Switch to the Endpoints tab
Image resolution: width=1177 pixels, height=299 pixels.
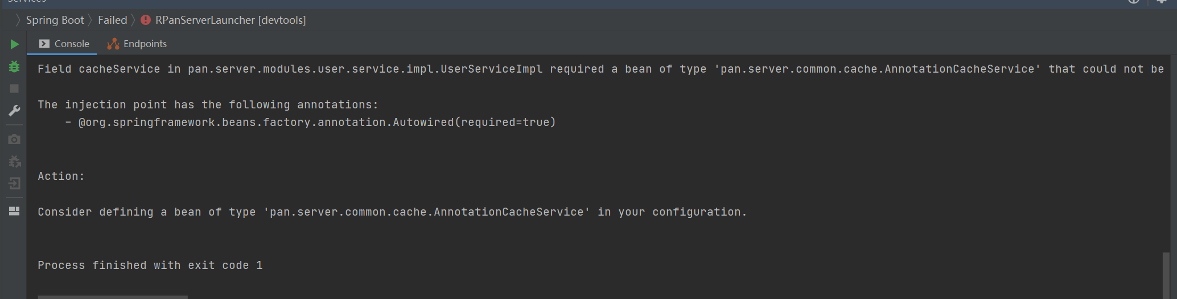pyautogui.click(x=137, y=44)
